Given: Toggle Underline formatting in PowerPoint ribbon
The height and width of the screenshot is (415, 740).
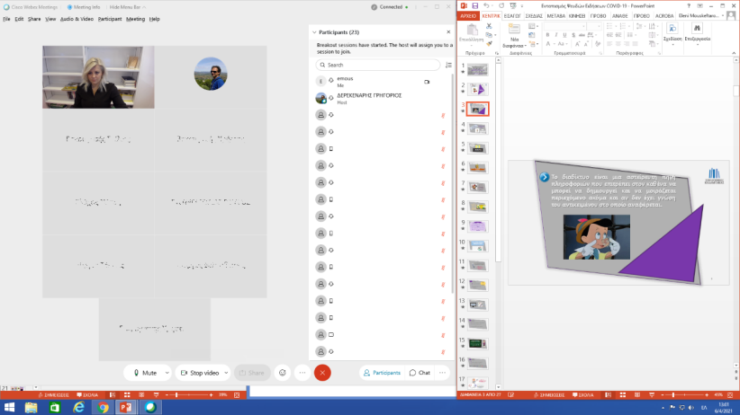Looking at the screenshot, I should coord(564,35).
